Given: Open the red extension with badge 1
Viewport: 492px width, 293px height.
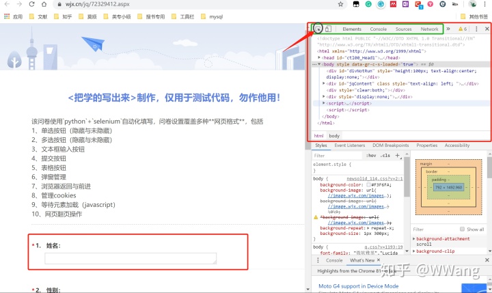Looking at the screenshot, I should (x=419, y=5).
